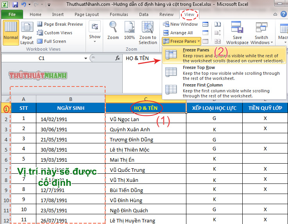The height and width of the screenshot is (224, 288).
Task: Minimize the ribbon with the caret icon
Action: click(275, 14)
